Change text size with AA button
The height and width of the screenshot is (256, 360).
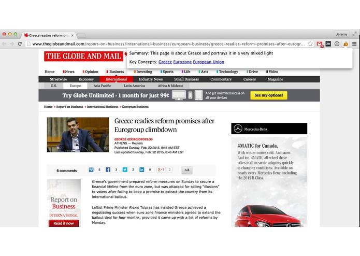point(187,170)
